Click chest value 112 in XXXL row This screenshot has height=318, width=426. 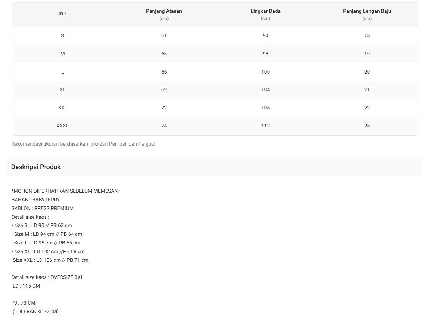[x=265, y=126]
